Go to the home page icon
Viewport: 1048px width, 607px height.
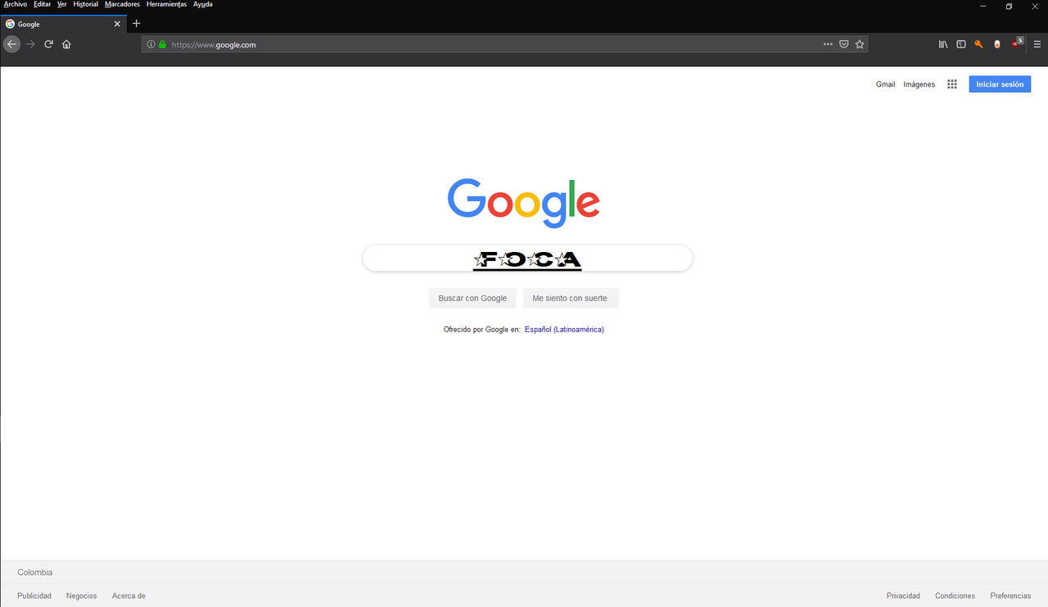67,44
